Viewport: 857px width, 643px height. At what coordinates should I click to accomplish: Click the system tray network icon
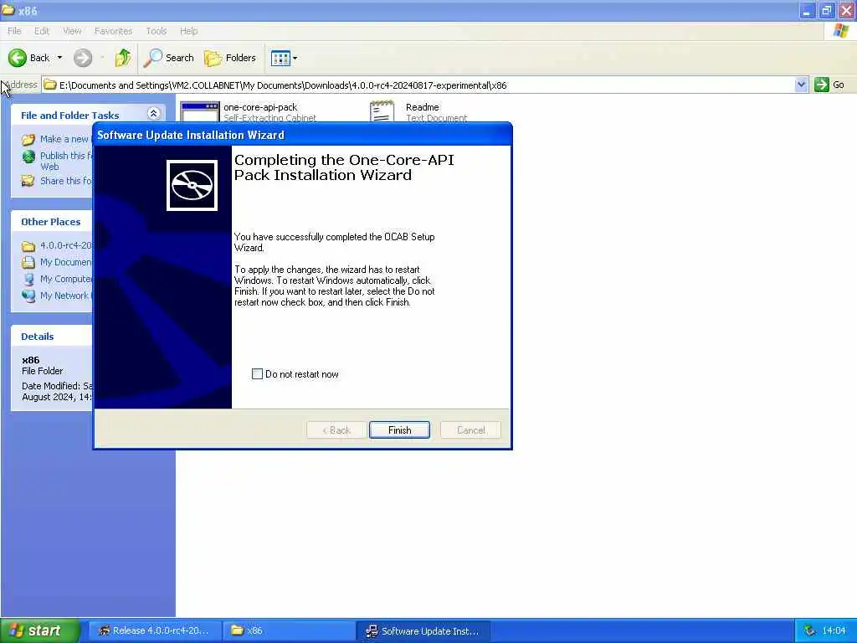pos(809,630)
